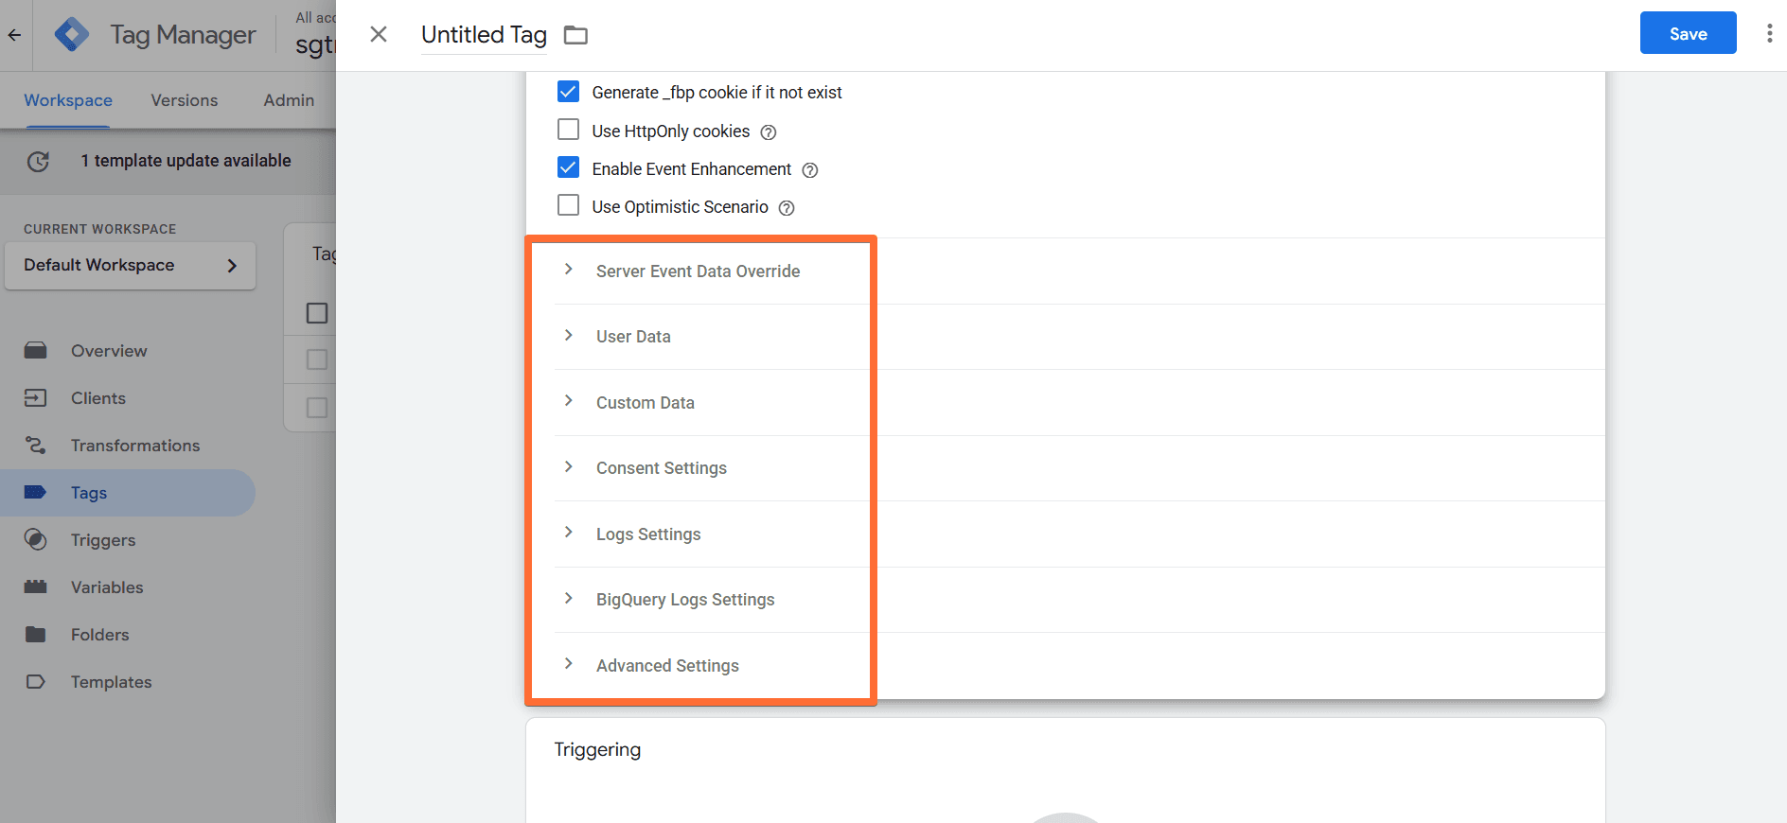Expand the User Data section
Screen dimensions: 1787x823
click(x=633, y=337)
